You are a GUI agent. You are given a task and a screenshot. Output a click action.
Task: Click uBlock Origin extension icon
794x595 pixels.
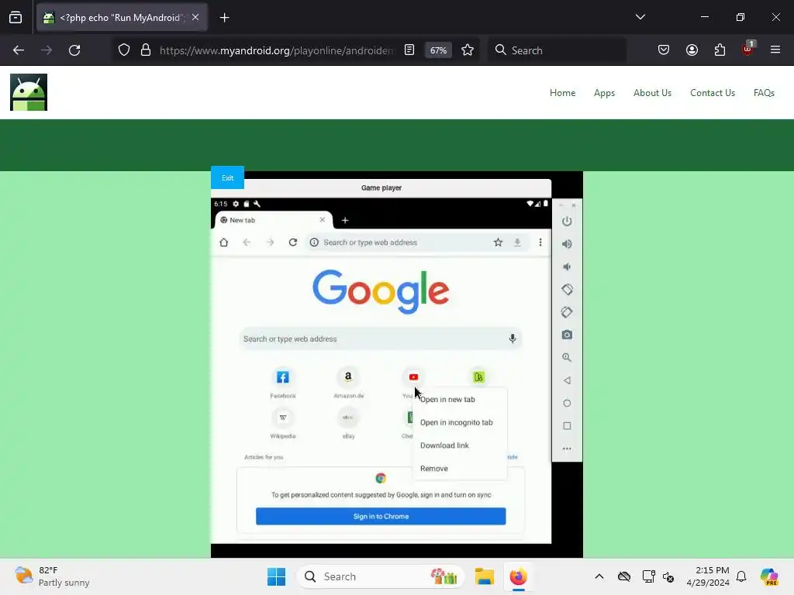(748, 49)
